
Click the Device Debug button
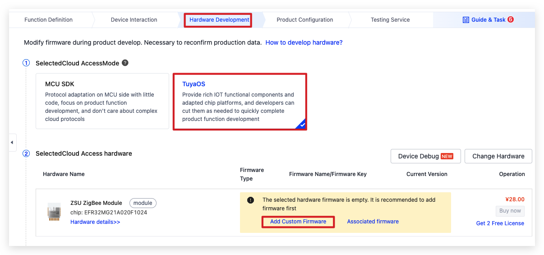point(425,156)
